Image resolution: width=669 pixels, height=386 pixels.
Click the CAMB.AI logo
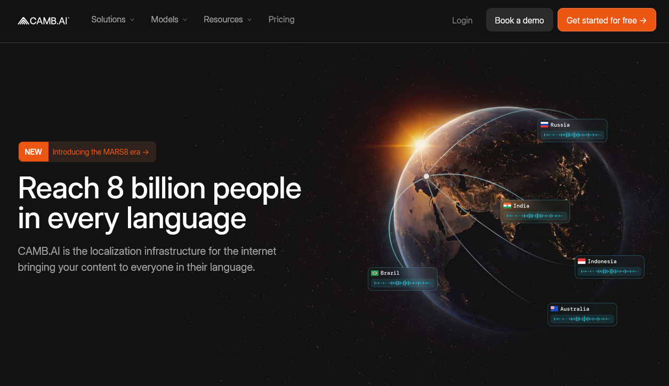coord(44,20)
